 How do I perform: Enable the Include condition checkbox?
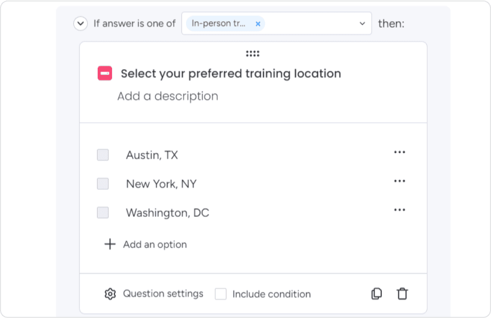(220, 293)
